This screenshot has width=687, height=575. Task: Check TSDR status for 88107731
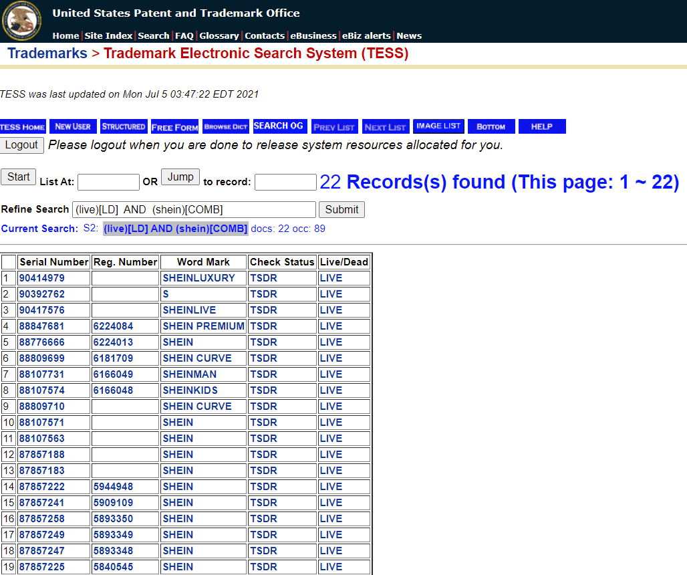263,374
